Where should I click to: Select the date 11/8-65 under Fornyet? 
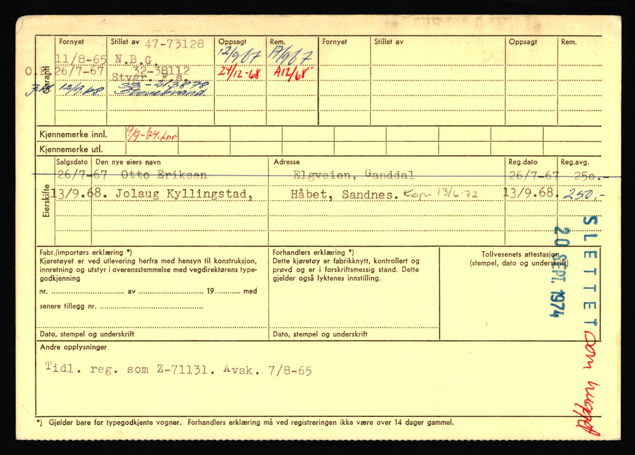tap(81, 59)
